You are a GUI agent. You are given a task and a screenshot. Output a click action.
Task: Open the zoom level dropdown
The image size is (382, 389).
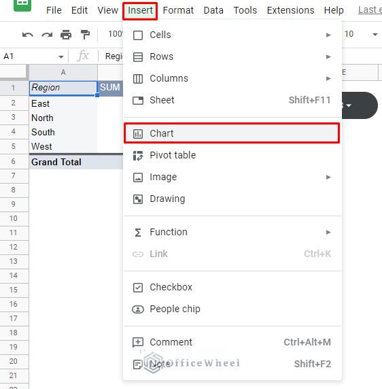click(x=116, y=34)
